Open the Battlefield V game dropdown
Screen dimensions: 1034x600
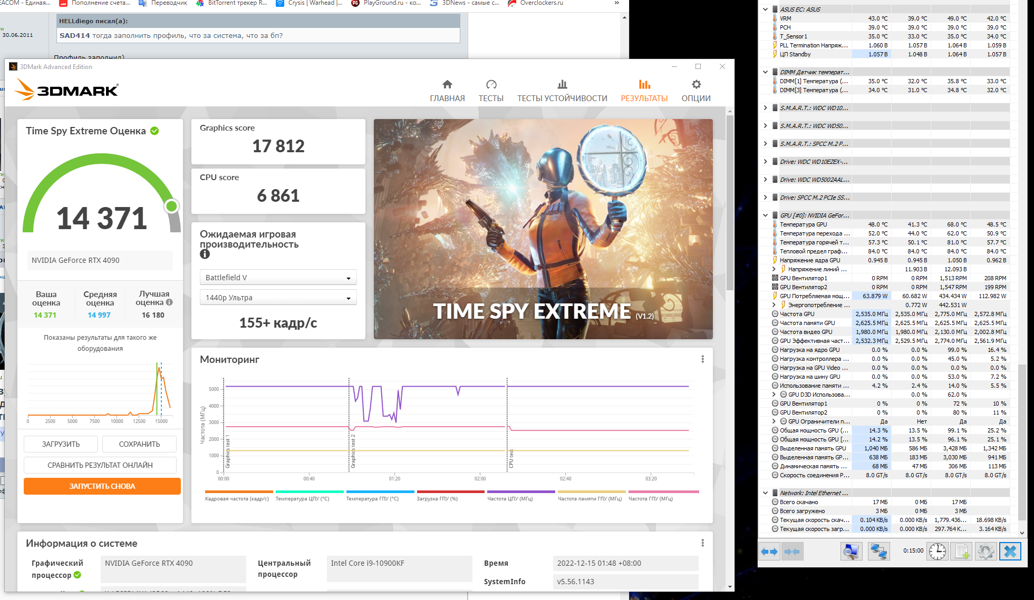(x=278, y=278)
